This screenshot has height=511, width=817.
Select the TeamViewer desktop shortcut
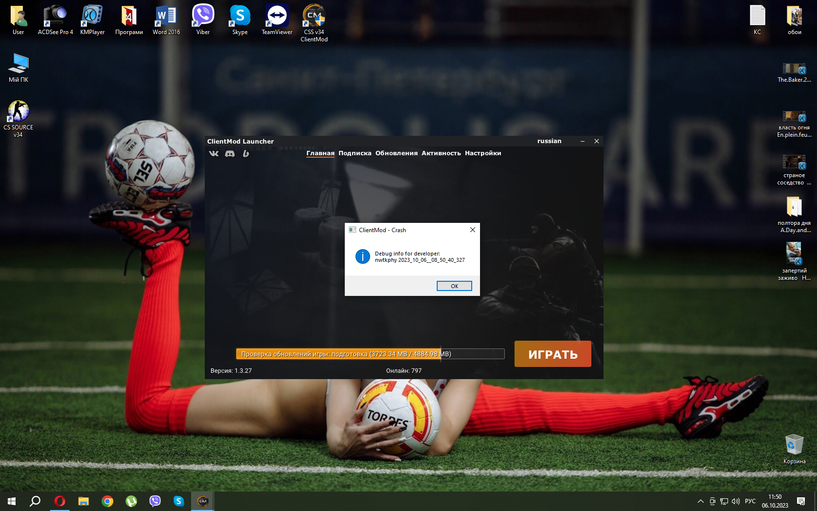(277, 20)
